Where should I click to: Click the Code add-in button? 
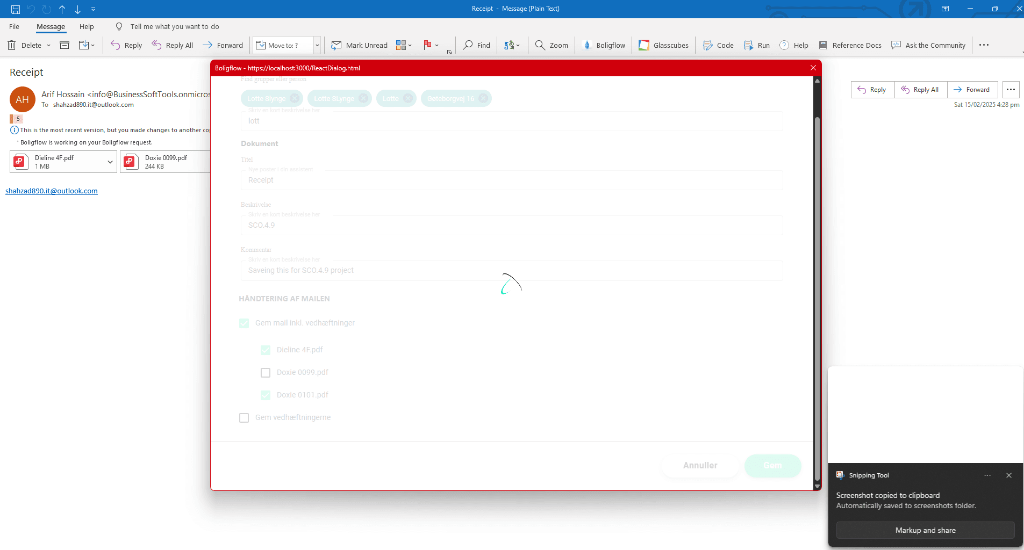click(718, 45)
